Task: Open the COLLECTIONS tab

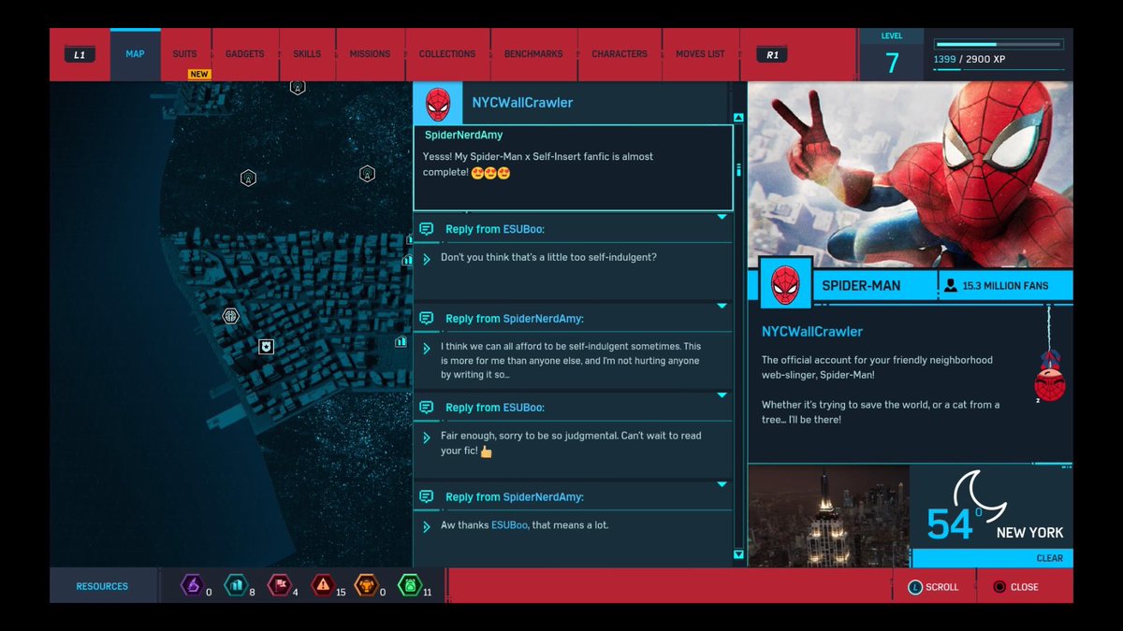Action: pos(447,54)
